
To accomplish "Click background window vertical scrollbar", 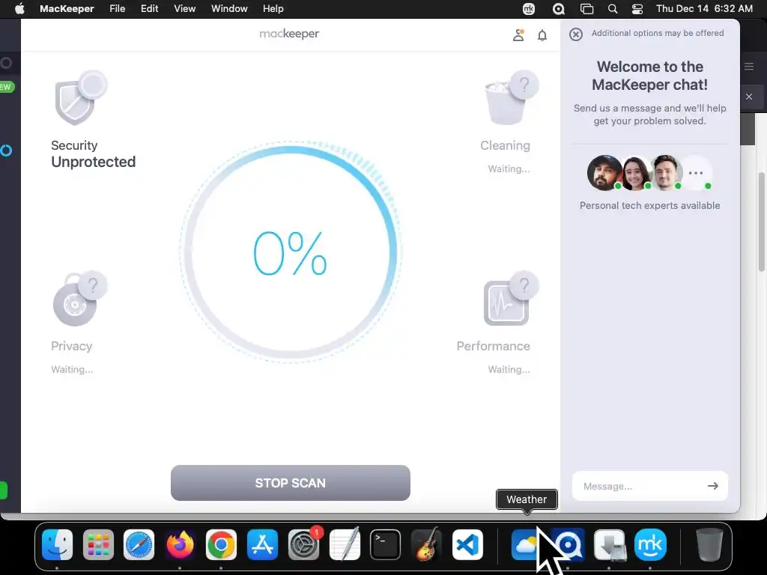I will pos(762,222).
